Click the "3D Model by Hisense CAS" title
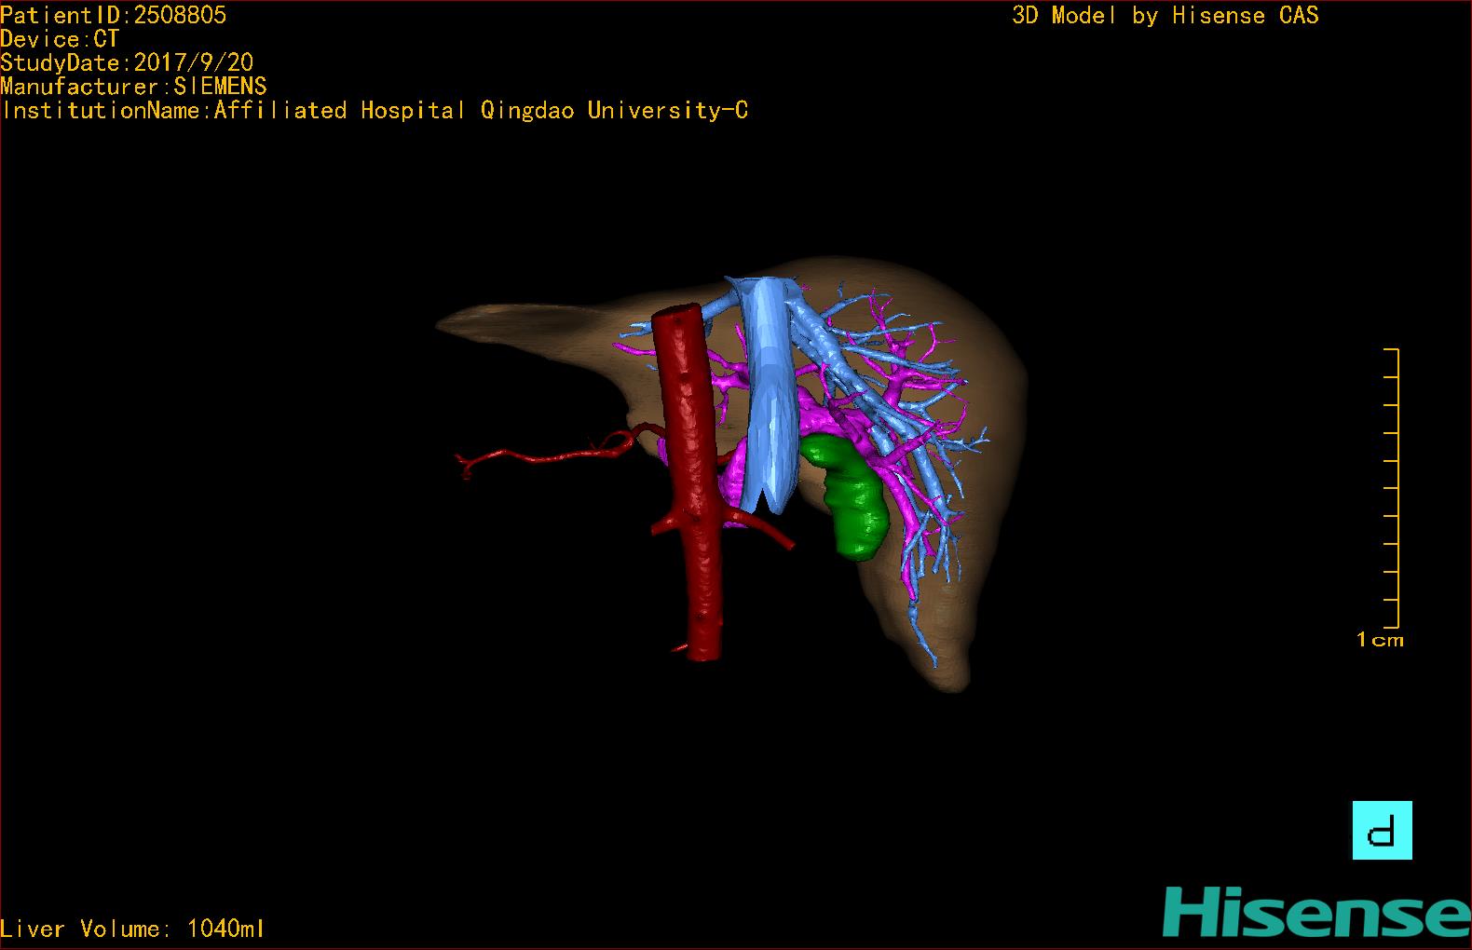1472x950 pixels. tap(1165, 16)
